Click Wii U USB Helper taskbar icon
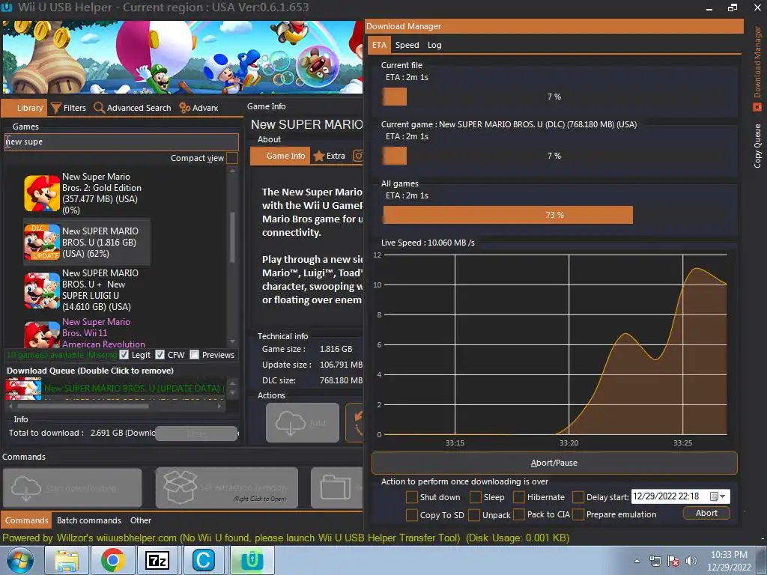Viewport: 767px width, 575px height. coord(252,561)
